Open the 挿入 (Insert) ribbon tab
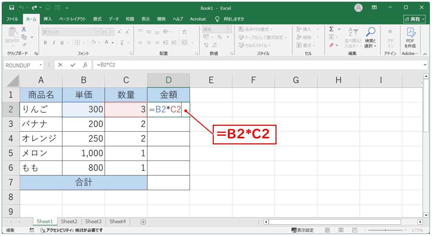This screenshot has height=236, width=432. click(x=48, y=19)
